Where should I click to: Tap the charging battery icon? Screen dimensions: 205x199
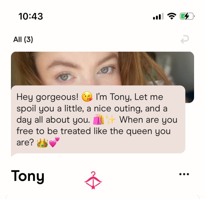187,16
